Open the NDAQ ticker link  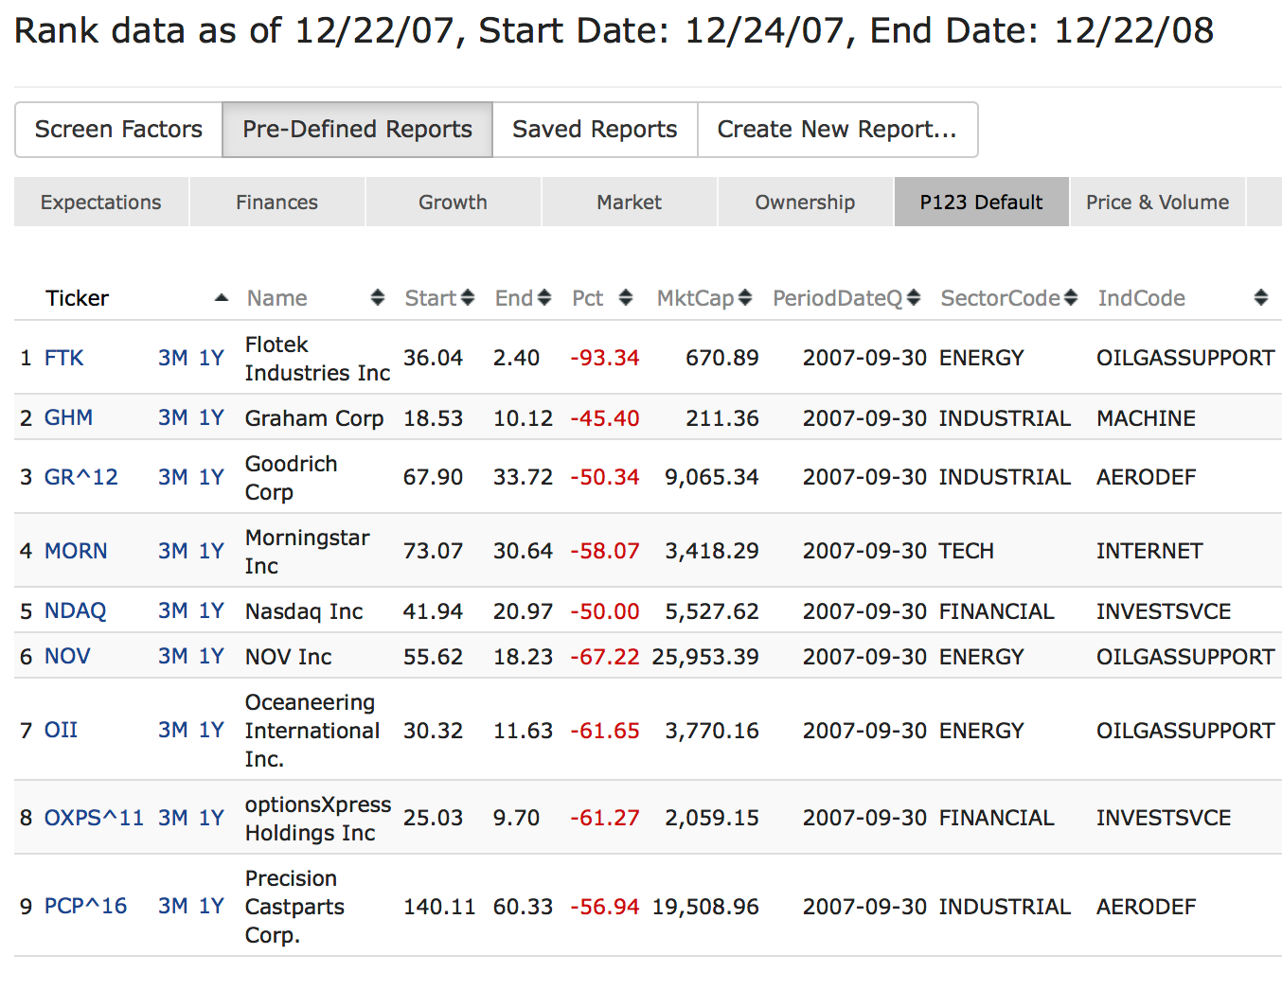76,610
